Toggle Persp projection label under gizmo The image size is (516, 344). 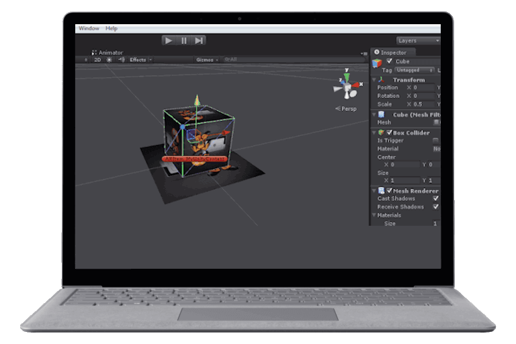[x=346, y=109]
